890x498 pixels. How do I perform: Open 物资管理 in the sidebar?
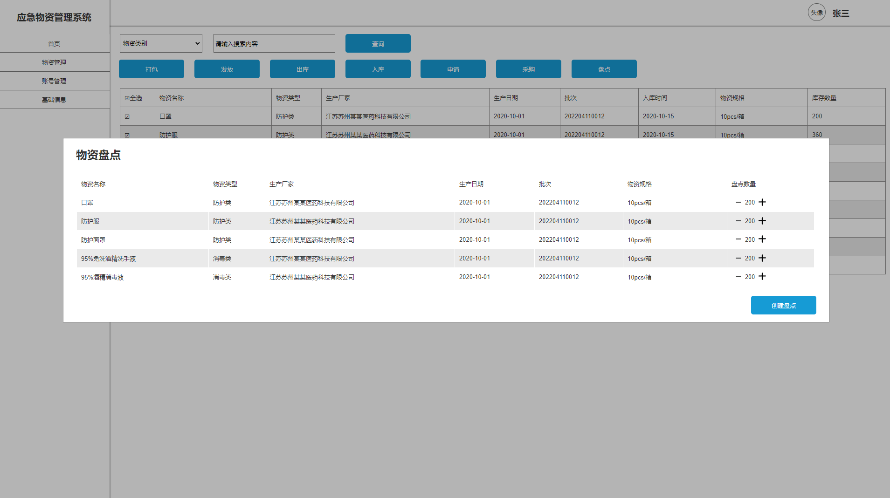coord(54,62)
